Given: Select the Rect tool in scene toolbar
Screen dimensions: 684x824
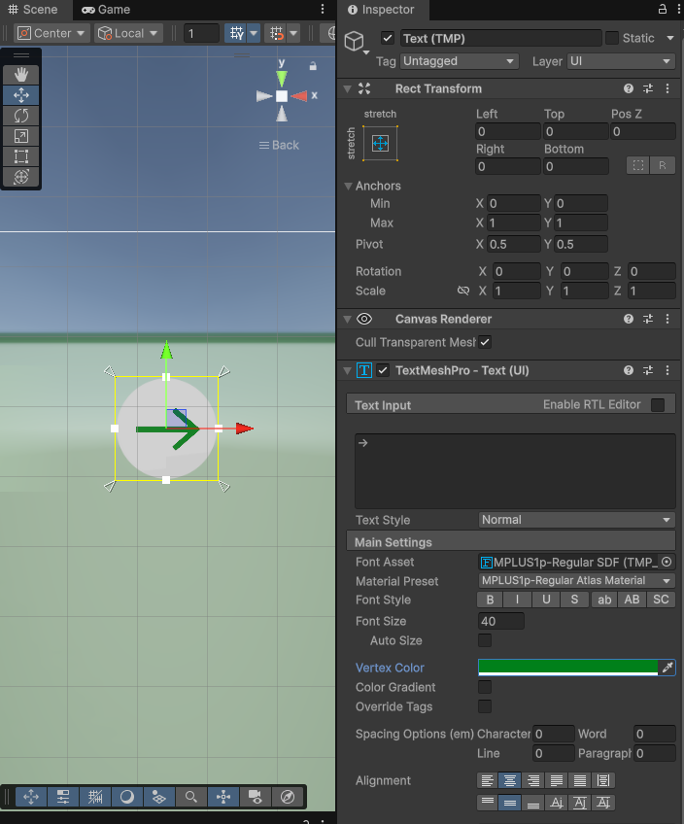Looking at the screenshot, I should click(x=20, y=156).
